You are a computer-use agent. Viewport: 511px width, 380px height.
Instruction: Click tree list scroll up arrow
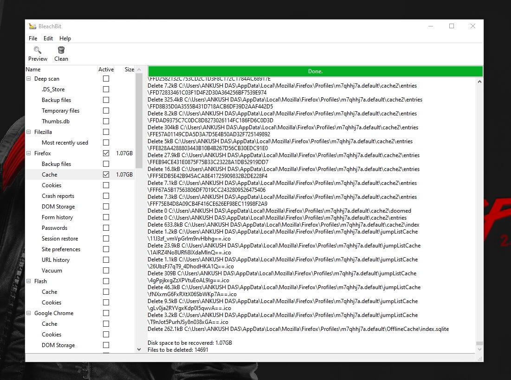point(139,70)
